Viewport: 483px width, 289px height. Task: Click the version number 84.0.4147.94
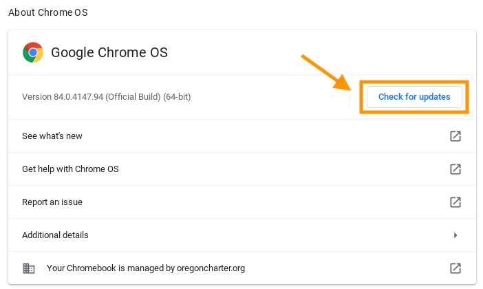click(x=78, y=97)
